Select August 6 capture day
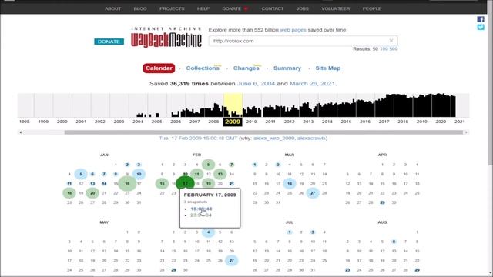 (x=394, y=242)
